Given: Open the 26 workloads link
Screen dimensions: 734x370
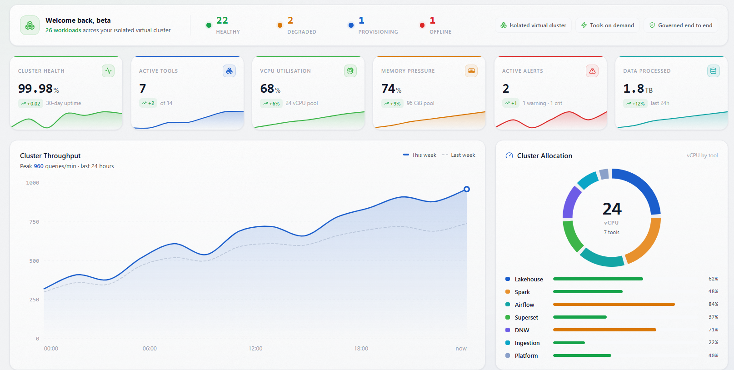Looking at the screenshot, I should pos(63,30).
